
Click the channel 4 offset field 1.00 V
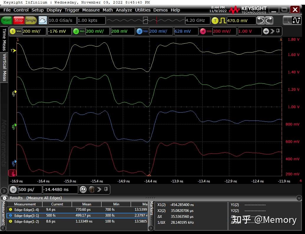pyautogui.click(x=250, y=31)
